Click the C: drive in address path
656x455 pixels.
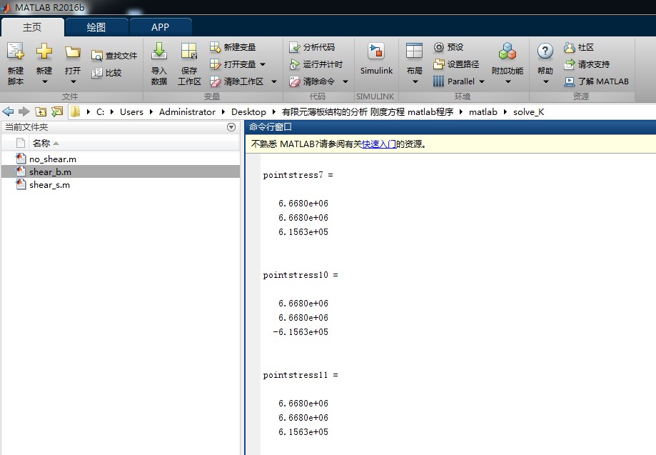point(101,111)
